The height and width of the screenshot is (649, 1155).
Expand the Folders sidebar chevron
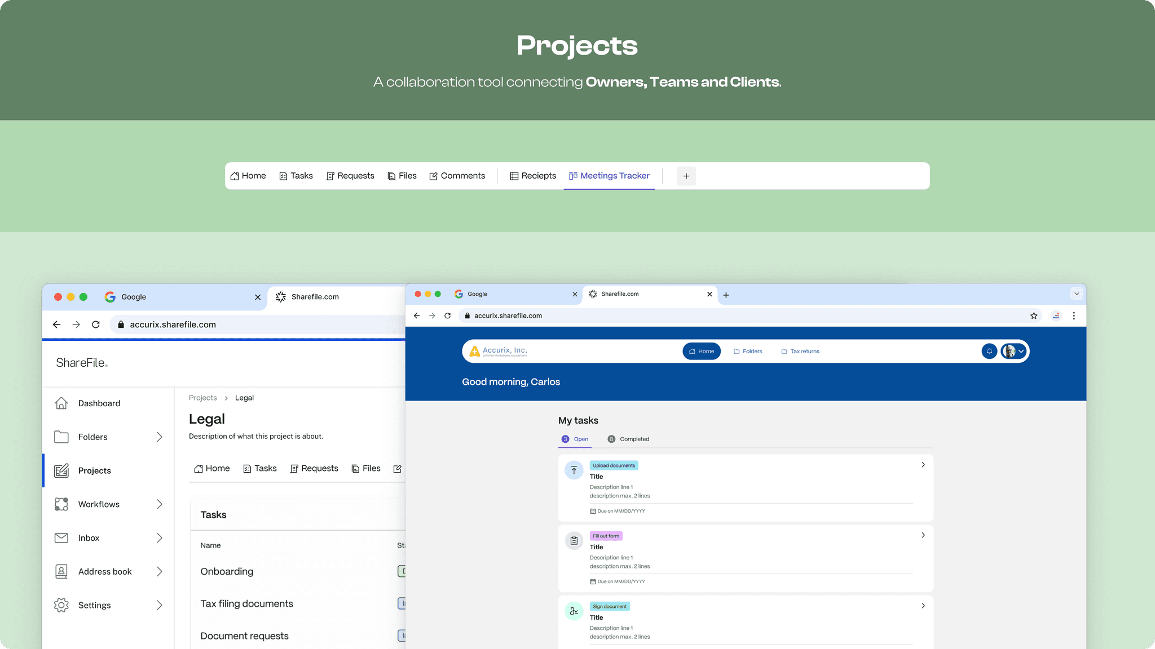click(160, 437)
